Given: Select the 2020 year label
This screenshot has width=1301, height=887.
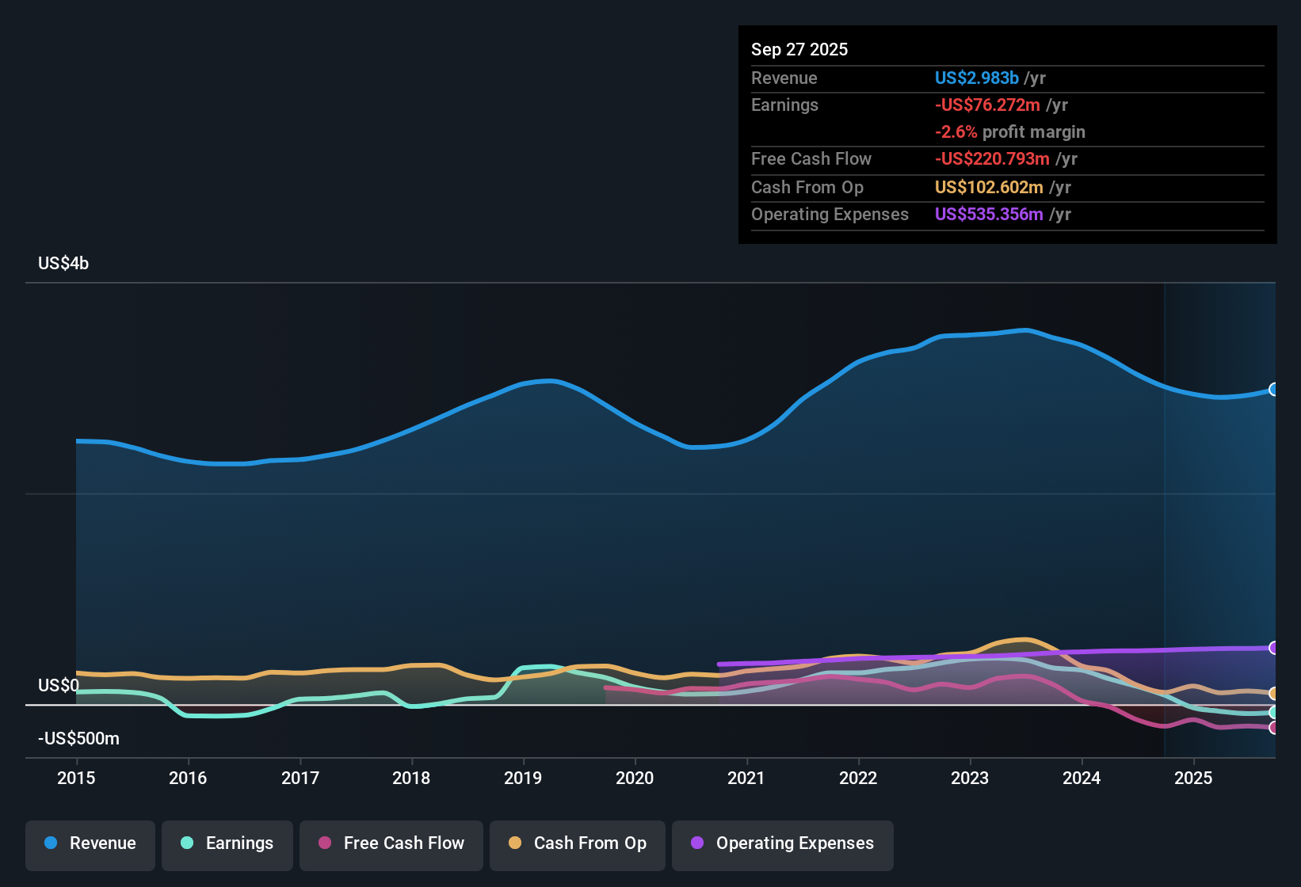Looking at the screenshot, I should pos(635,779).
